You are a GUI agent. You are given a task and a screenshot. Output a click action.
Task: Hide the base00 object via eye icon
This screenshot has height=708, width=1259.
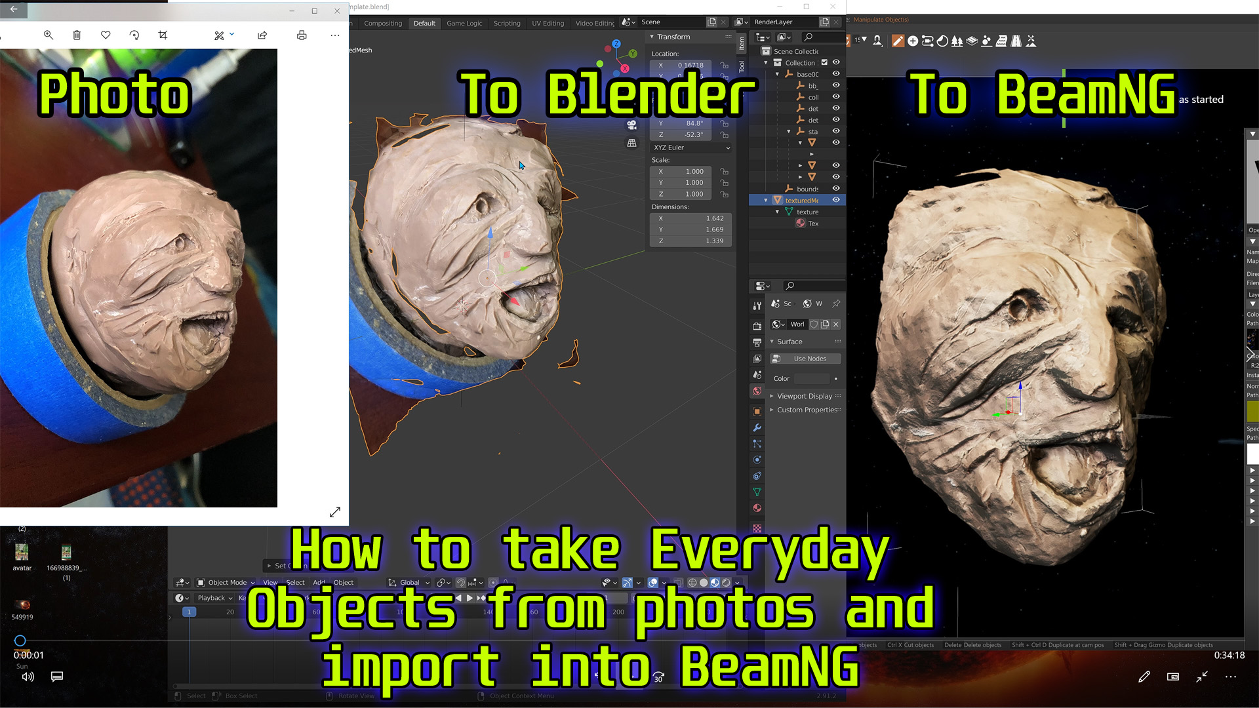click(x=836, y=74)
